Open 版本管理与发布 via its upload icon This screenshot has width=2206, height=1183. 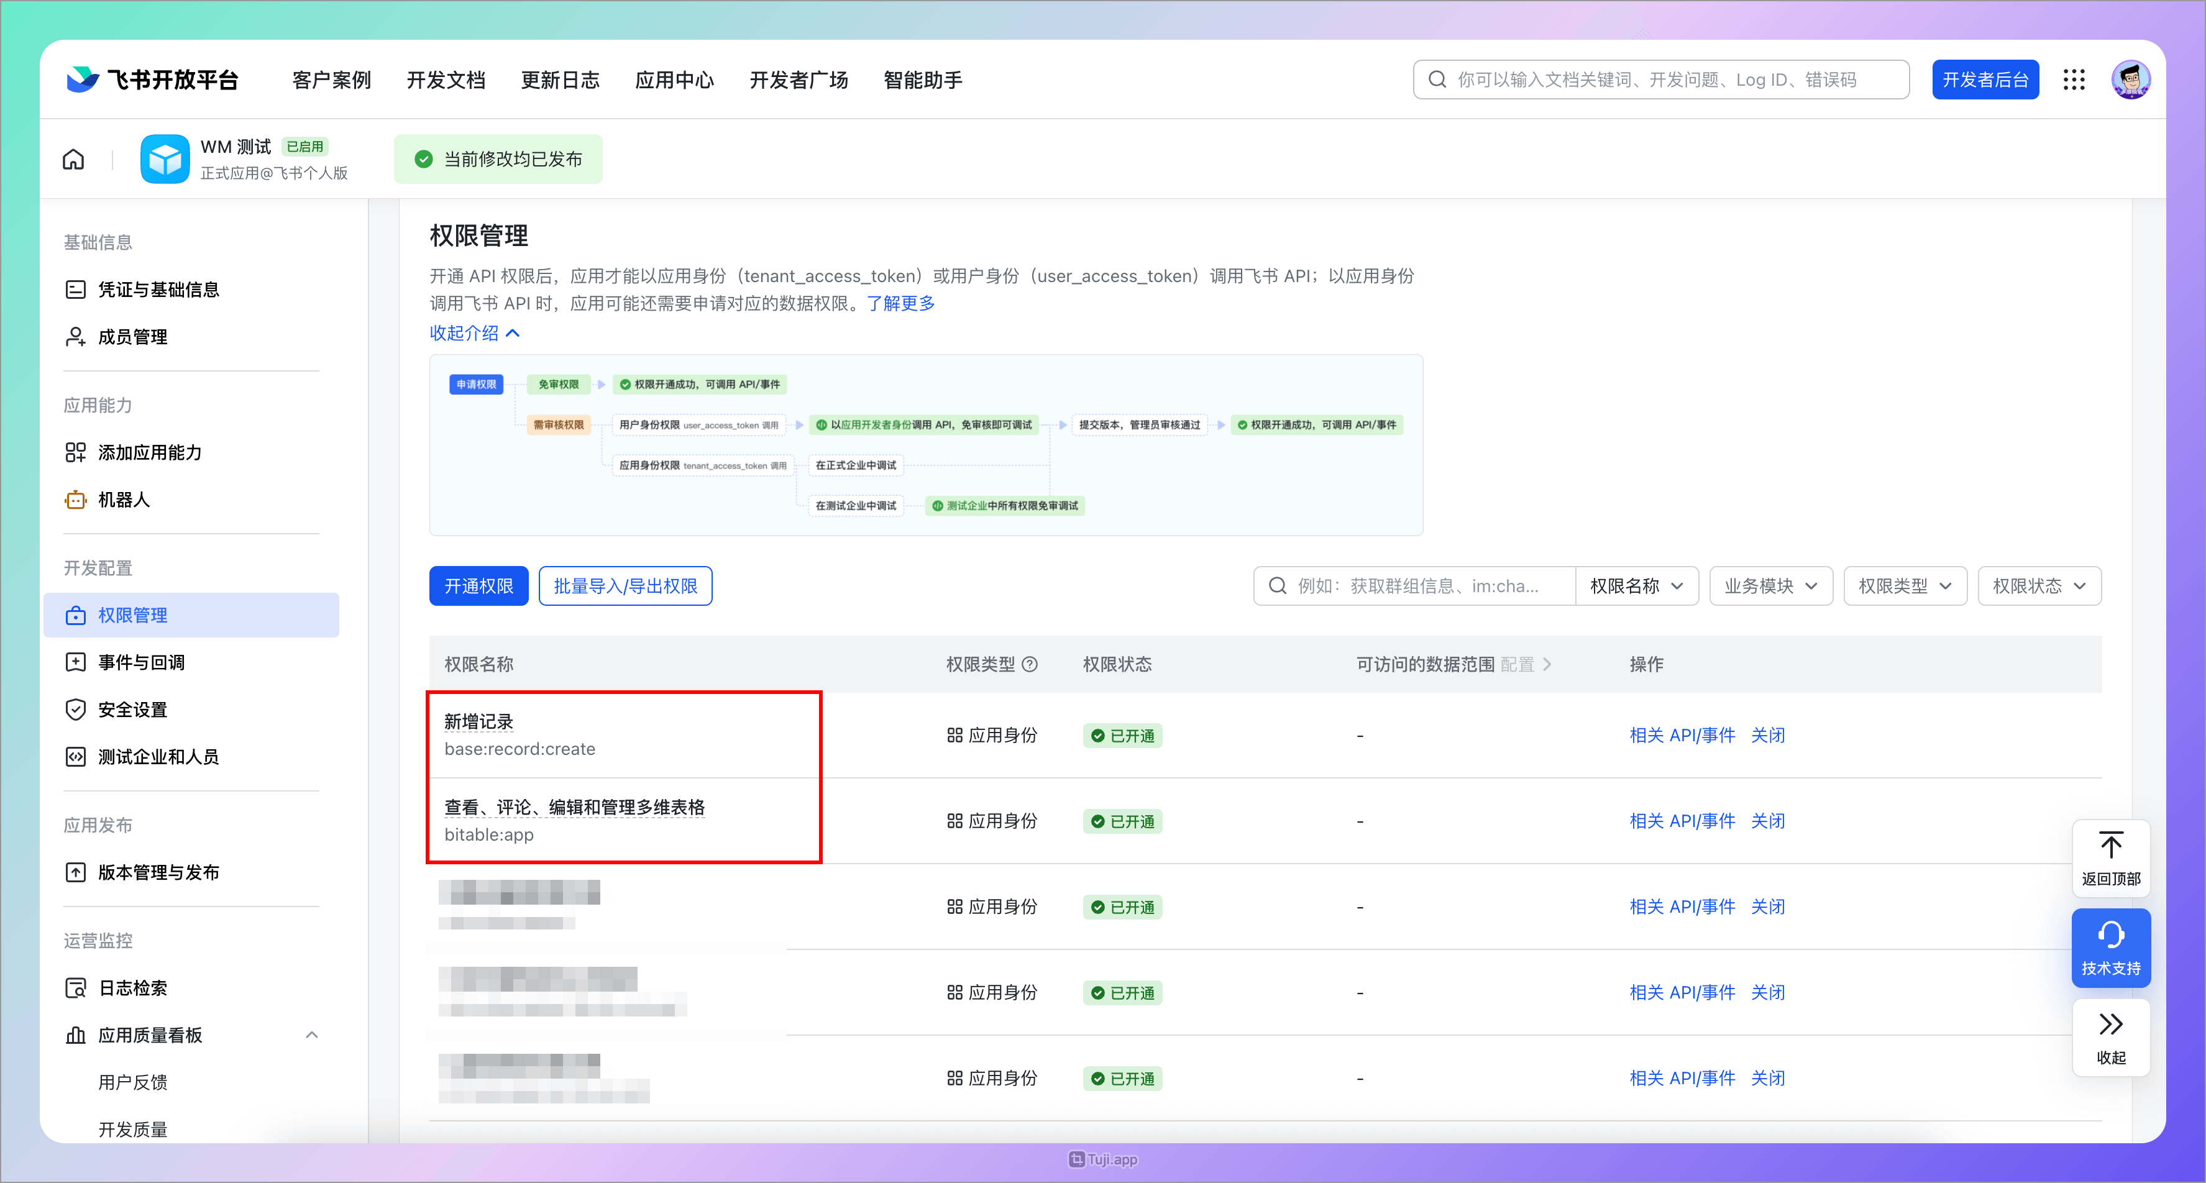(75, 872)
